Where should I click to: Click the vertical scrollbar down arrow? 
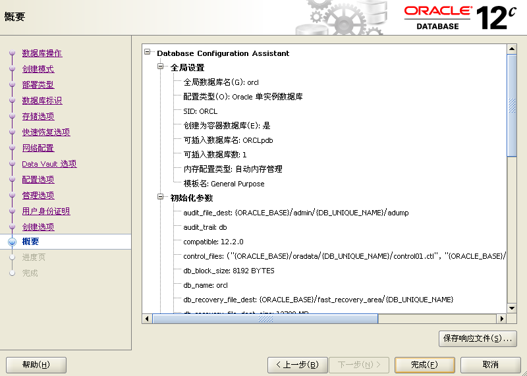point(512,308)
